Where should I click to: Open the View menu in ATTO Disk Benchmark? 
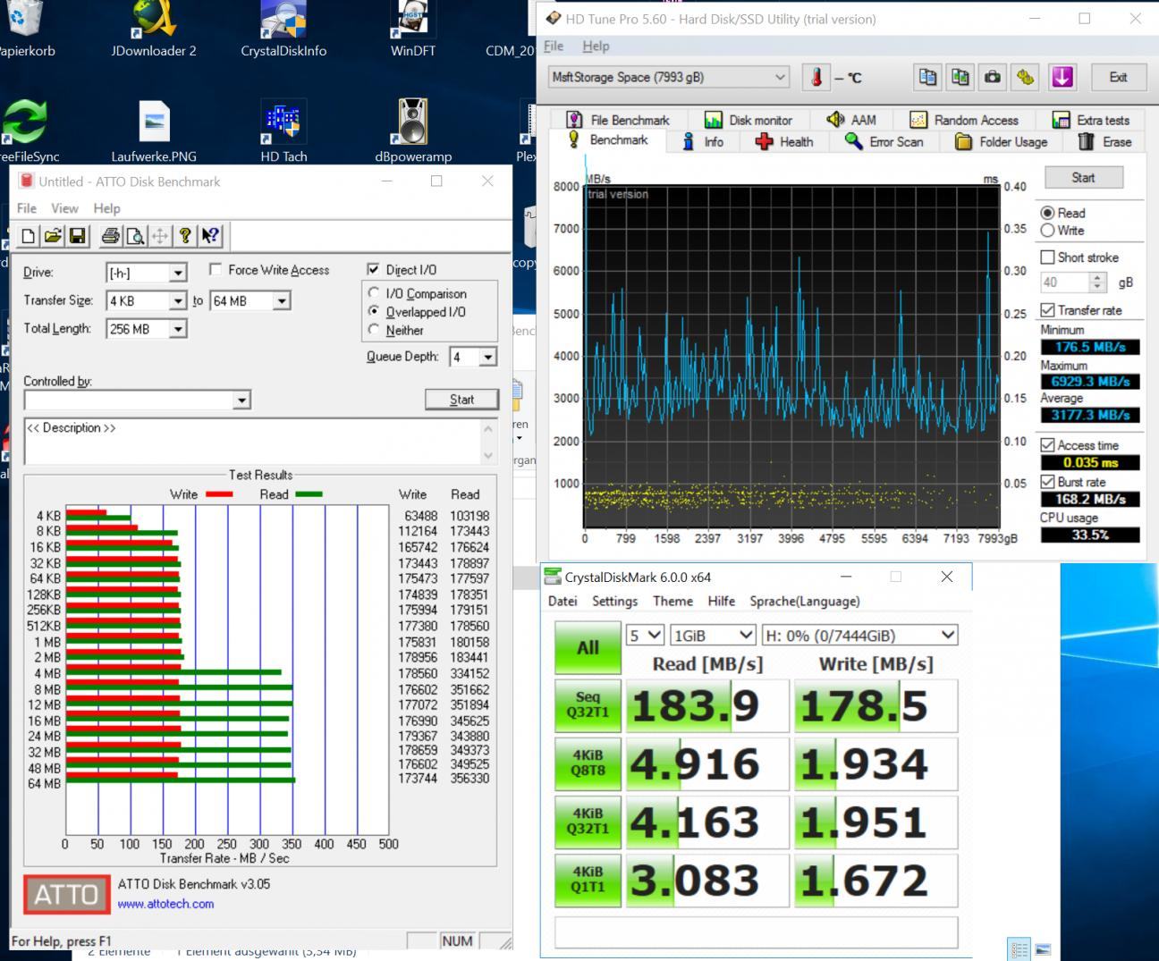coord(64,208)
